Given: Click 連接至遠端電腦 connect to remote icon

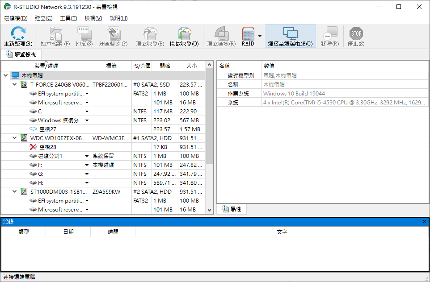Looking at the screenshot, I should 290,33.
